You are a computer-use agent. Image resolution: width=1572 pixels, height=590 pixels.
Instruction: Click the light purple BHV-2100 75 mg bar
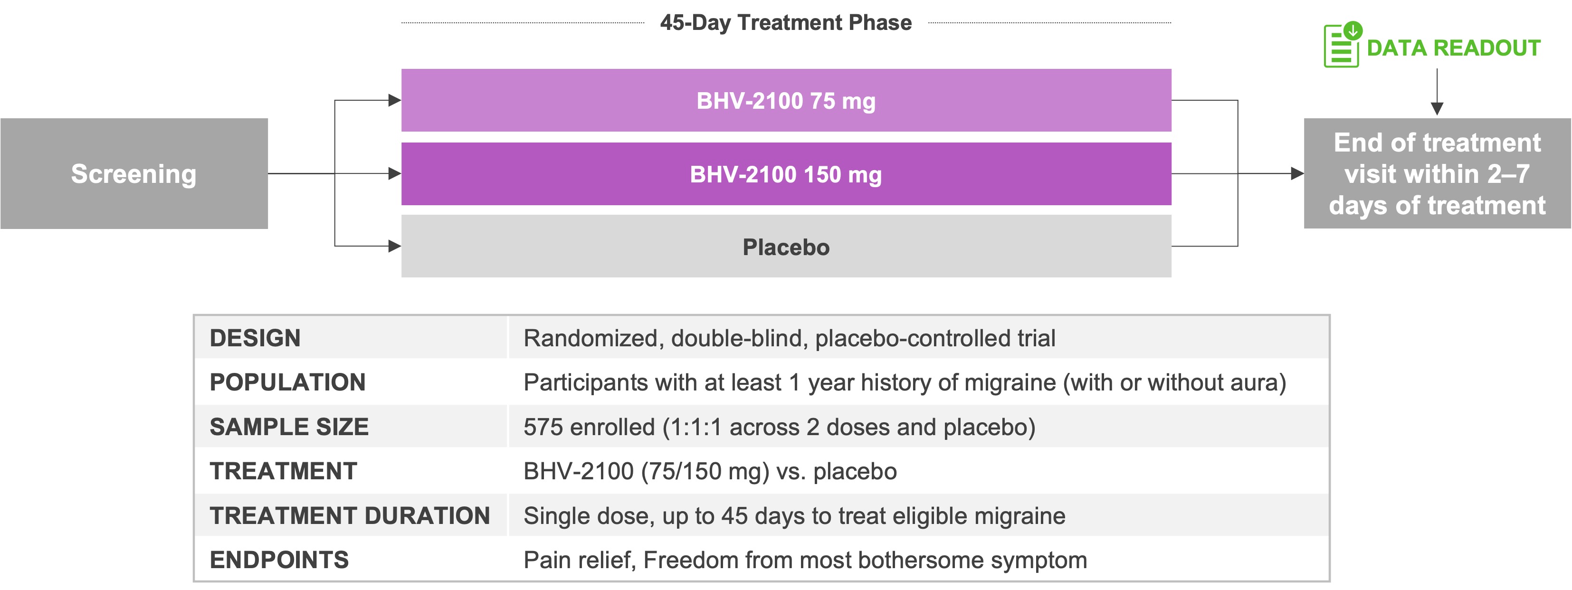tap(786, 101)
